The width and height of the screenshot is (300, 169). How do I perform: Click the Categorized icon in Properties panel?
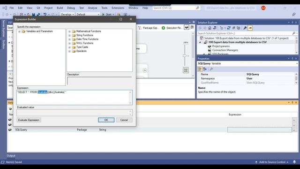pos(200,69)
